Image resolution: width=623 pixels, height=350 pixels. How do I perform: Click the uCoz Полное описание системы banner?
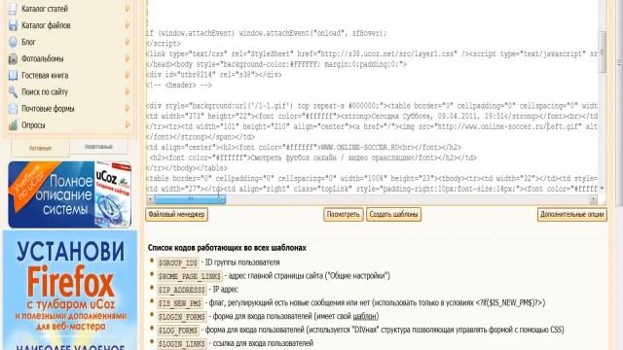(x=70, y=194)
